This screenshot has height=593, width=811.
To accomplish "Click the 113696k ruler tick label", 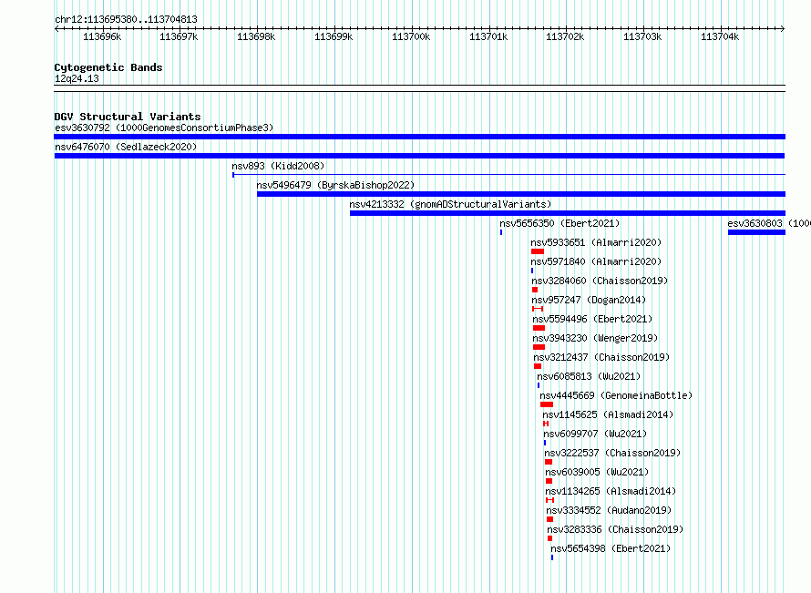I will (102, 36).
